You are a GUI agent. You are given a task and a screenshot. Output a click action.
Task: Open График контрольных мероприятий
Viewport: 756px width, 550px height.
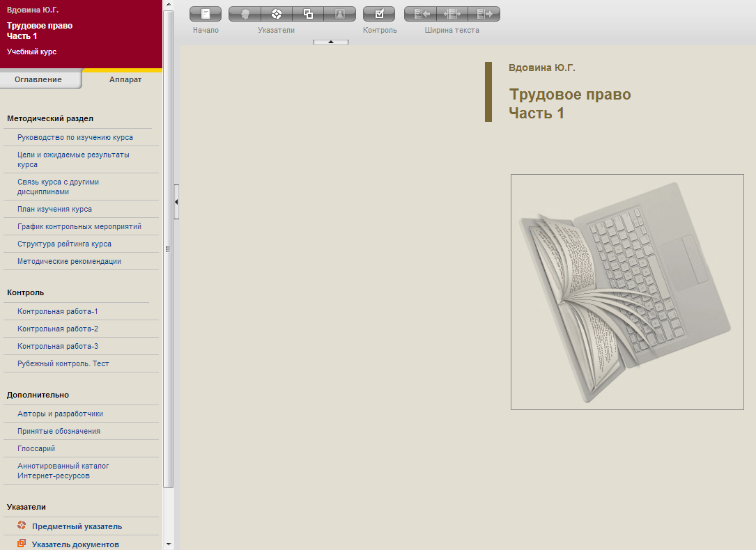pos(79,226)
